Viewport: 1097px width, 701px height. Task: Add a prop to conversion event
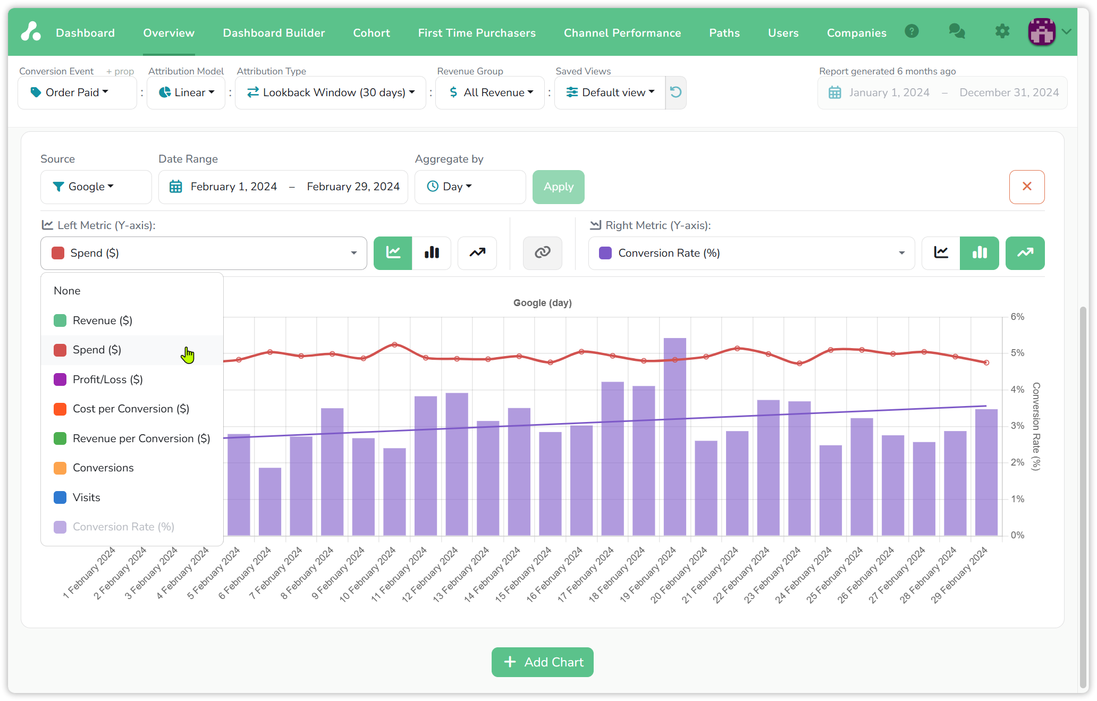click(x=120, y=71)
